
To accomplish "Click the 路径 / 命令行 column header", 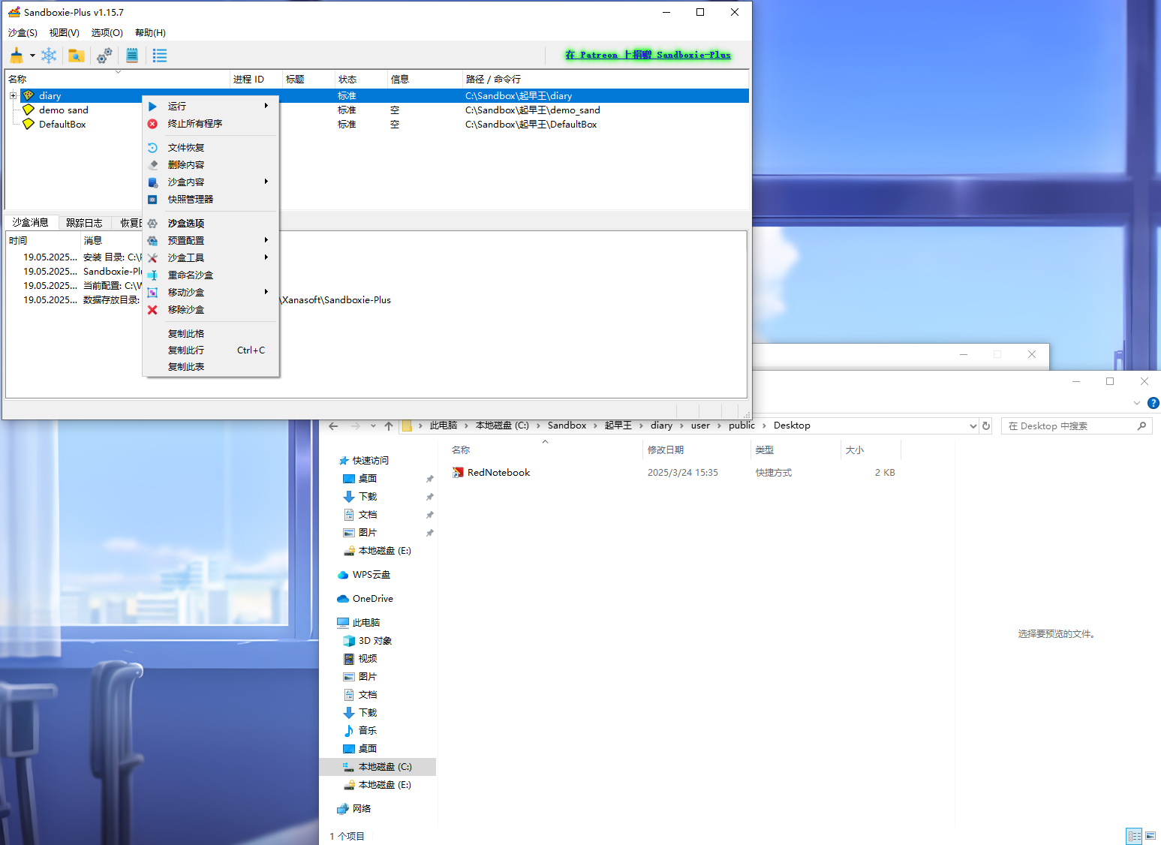I will [x=605, y=80].
